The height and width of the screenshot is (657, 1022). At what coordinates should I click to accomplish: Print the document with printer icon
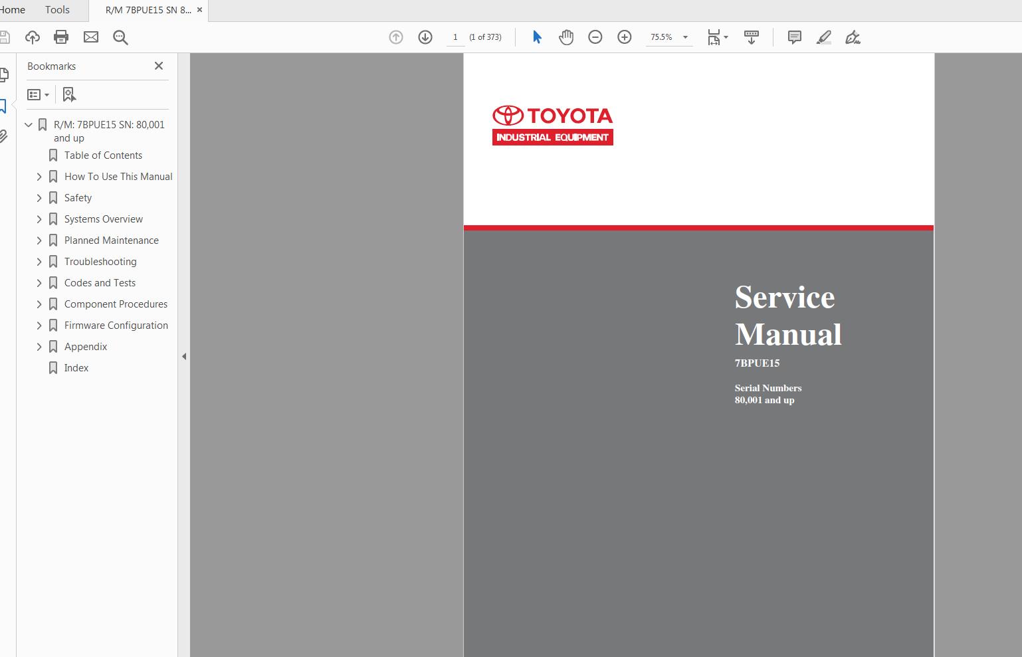(61, 37)
